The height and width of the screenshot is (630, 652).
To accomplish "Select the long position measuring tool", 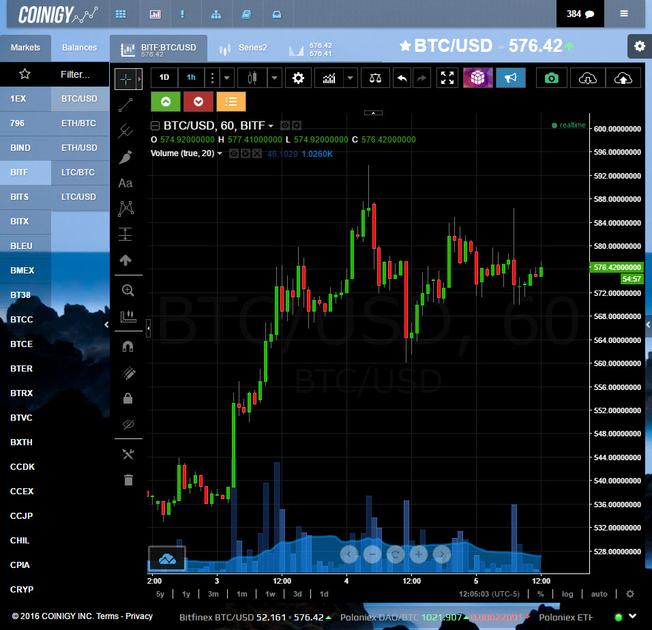I will tap(125, 235).
